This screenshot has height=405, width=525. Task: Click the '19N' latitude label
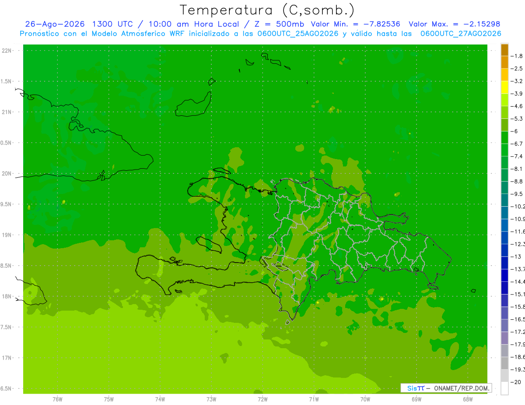(7, 235)
